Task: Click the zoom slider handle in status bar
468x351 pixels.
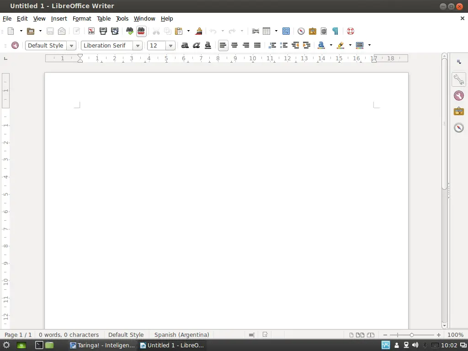Action: pos(412,335)
